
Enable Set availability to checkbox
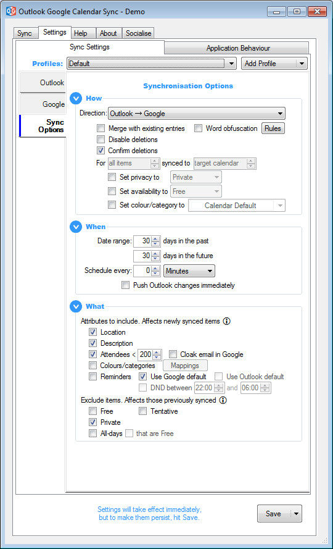(112, 191)
